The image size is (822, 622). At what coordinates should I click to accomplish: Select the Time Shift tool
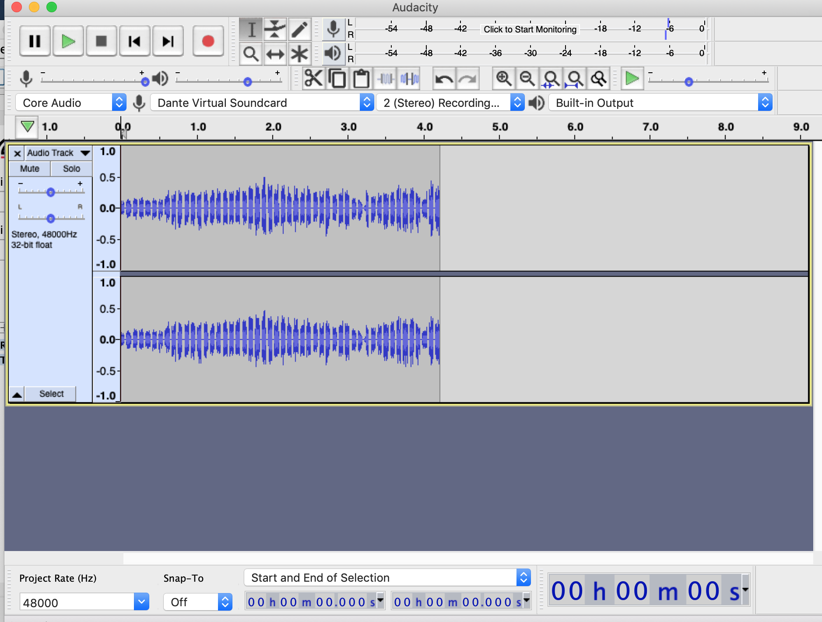(x=275, y=54)
